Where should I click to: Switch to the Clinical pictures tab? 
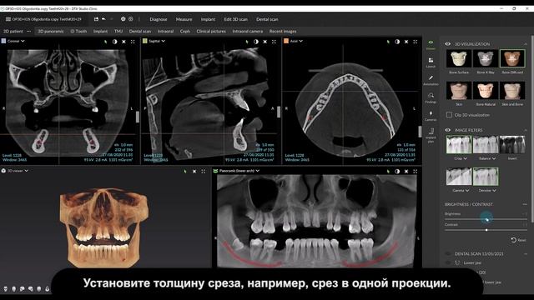click(211, 32)
